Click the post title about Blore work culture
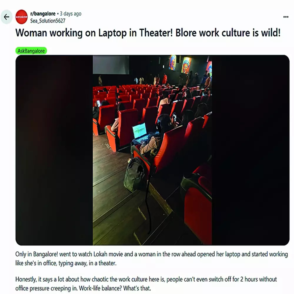The height and width of the screenshot is (294, 294). click(148, 33)
